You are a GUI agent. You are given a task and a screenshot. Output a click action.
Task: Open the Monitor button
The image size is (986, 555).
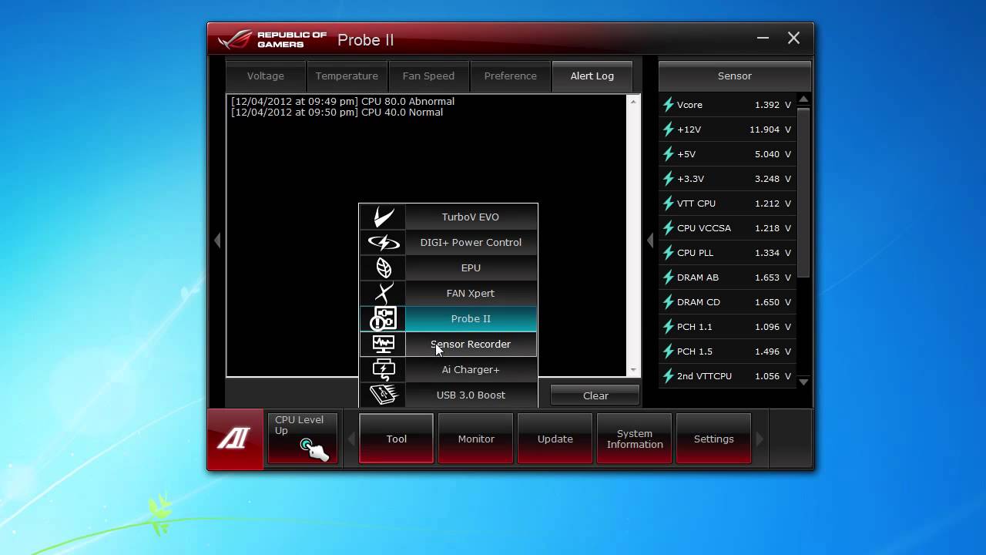coord(476,439)
